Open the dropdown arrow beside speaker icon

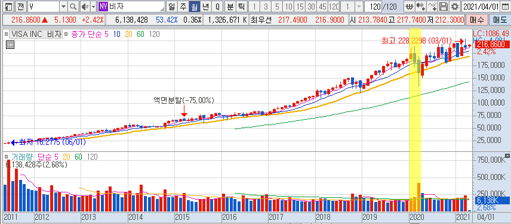[93, 6]
